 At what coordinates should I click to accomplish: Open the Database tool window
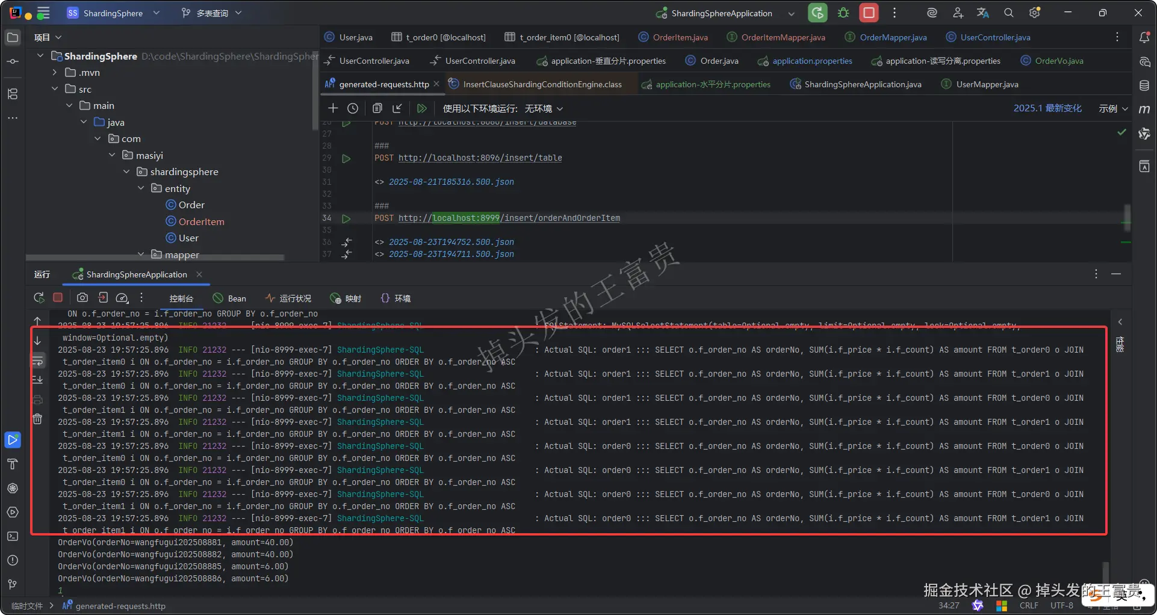coord(1144,85)
